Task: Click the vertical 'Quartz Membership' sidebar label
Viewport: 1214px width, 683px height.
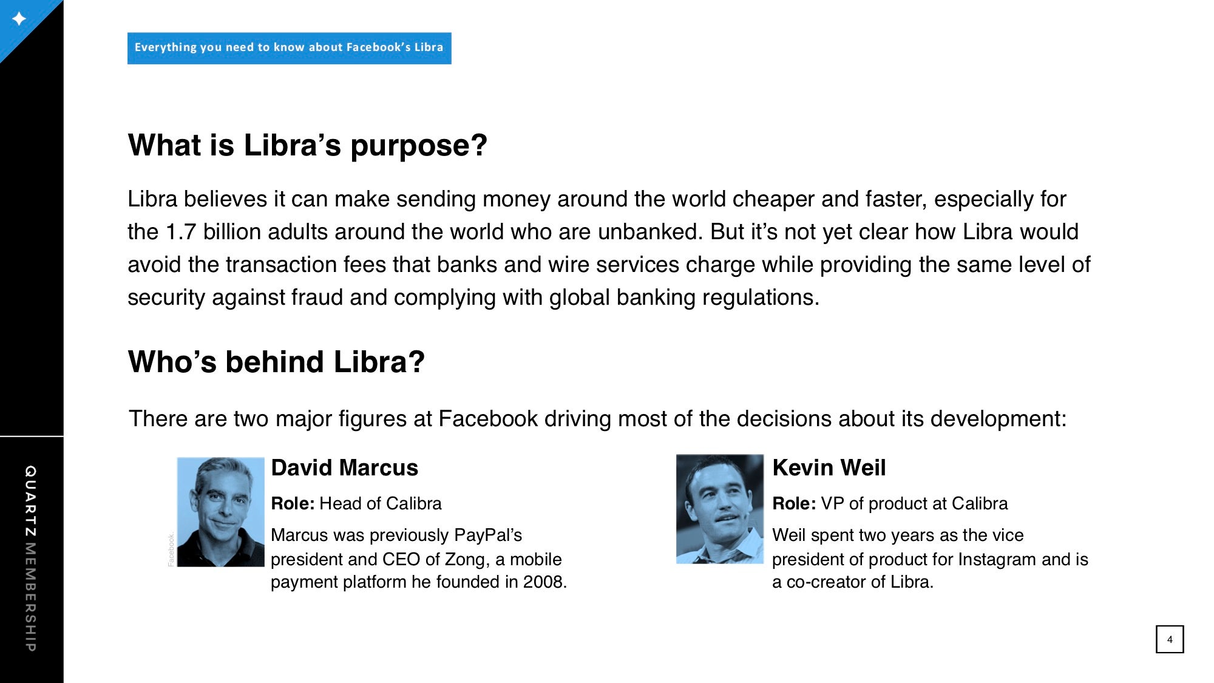Action: pyautogui.click(x=30, y=559)
